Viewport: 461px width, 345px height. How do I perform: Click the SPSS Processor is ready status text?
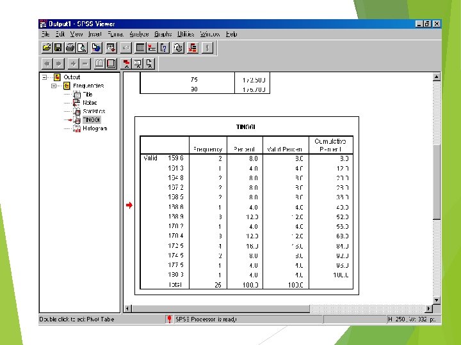pyautogui.click(x=206, y=319)
